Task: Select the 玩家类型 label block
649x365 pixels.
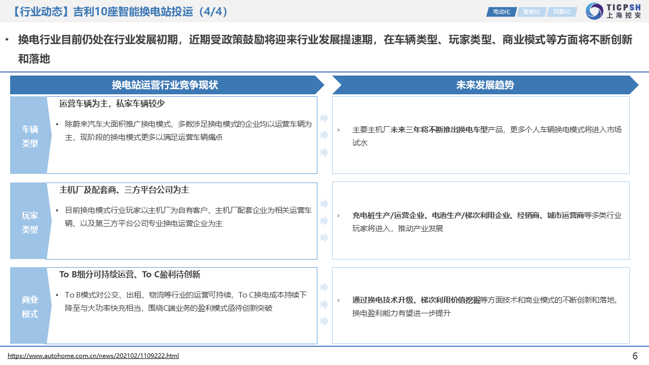Action: [x=29, y=222]
